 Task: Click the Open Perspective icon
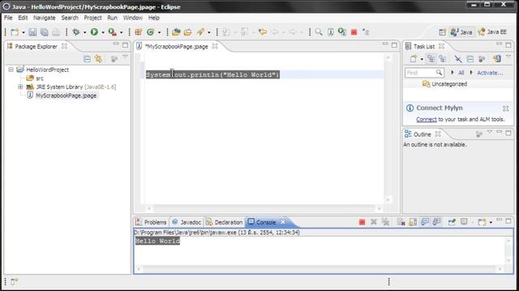point(443,32)
